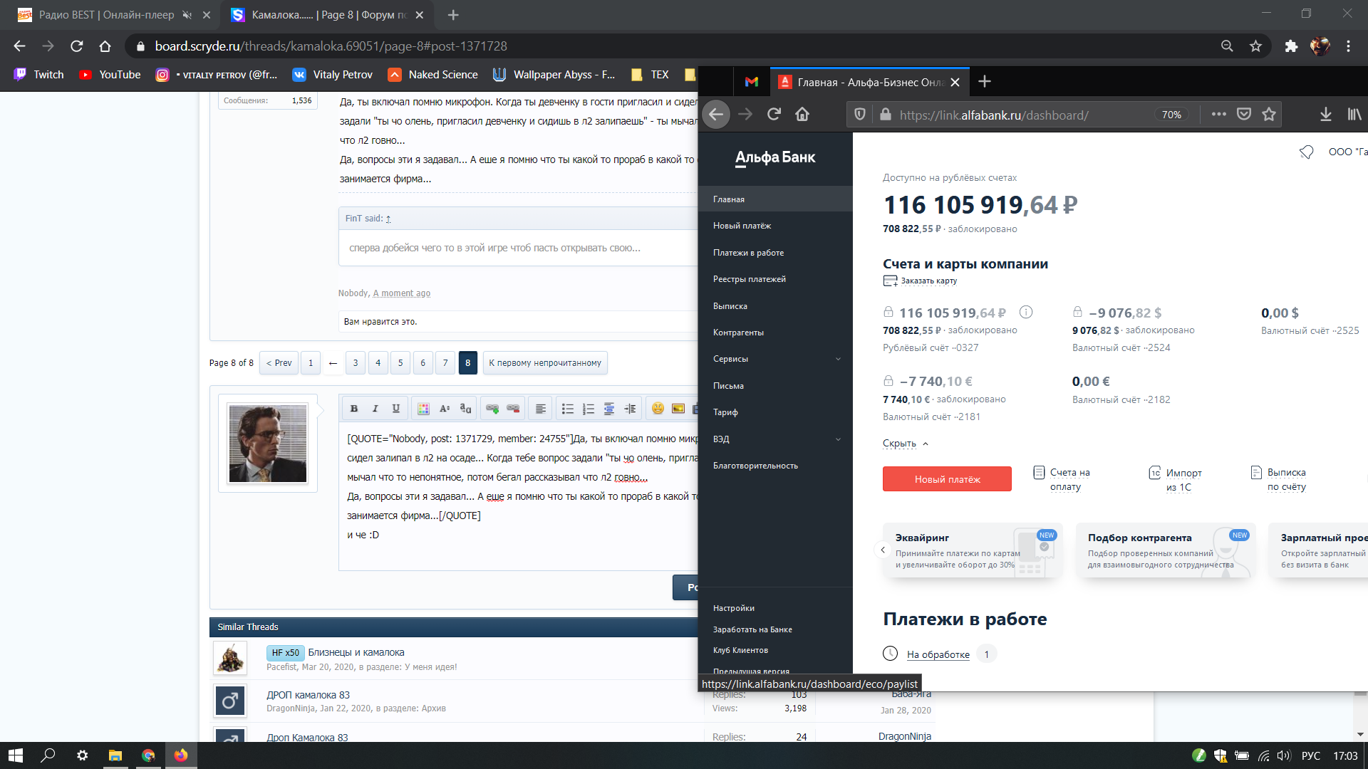The height and width of the screenshot is (769, 1368).
Task: Toggle italic formatting in post editor
Action: pos(375,409)
